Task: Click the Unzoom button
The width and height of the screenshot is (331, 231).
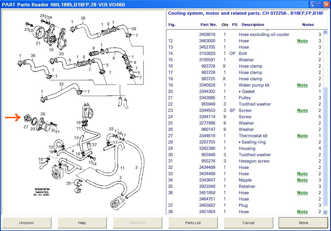Action: [26, 223]
